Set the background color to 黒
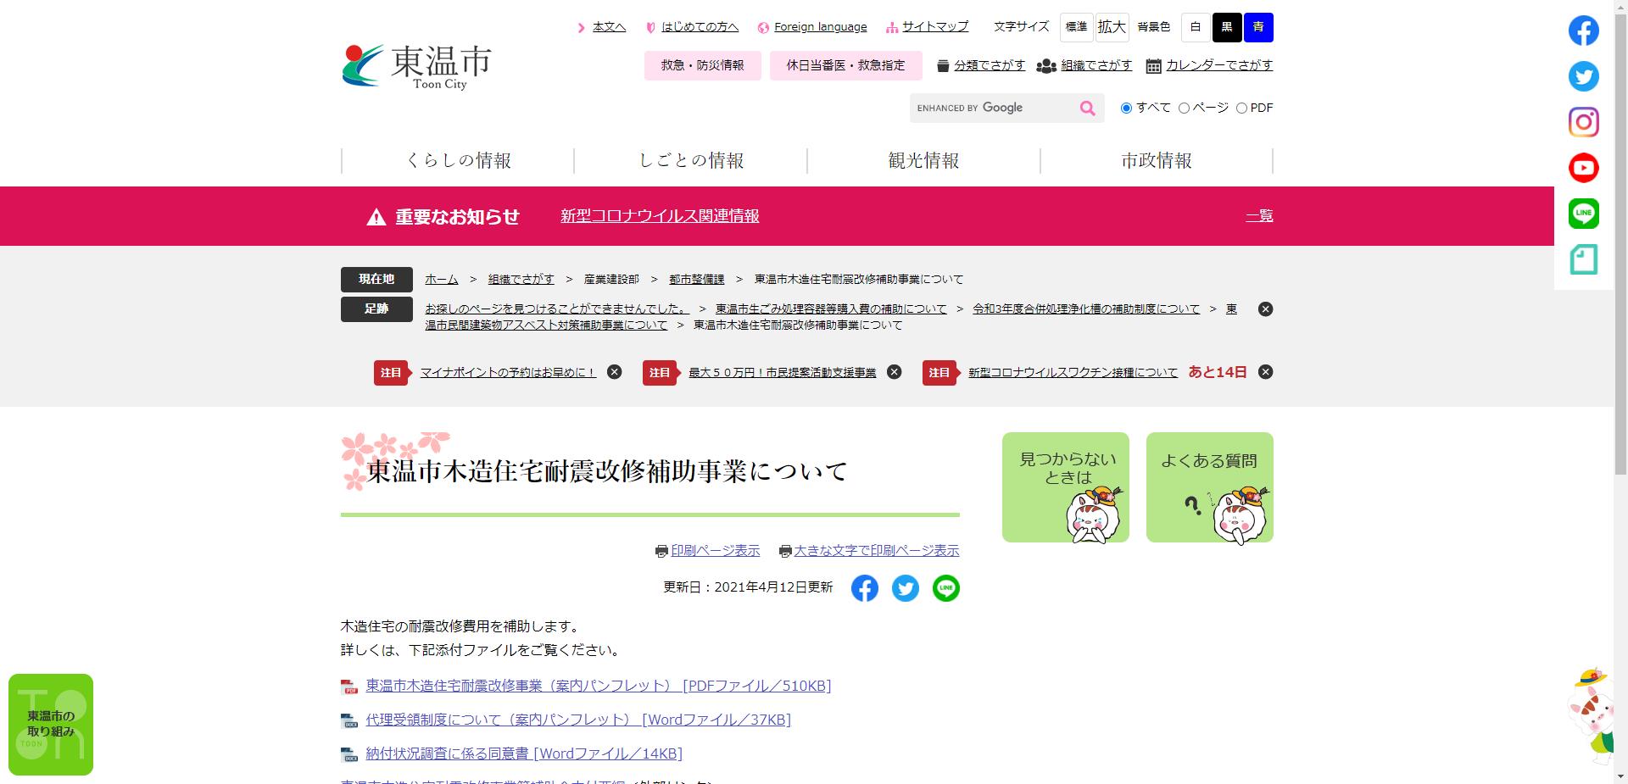Image resolution: width=1628 pixels, height=784 pixels. click(1226, 27)
